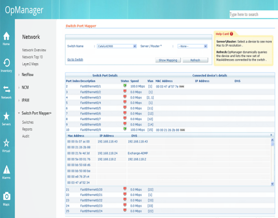Click the FastEthernet0/24 description cell
The image size is (278, 218).
pyautogui.click(x=91, y=211)
